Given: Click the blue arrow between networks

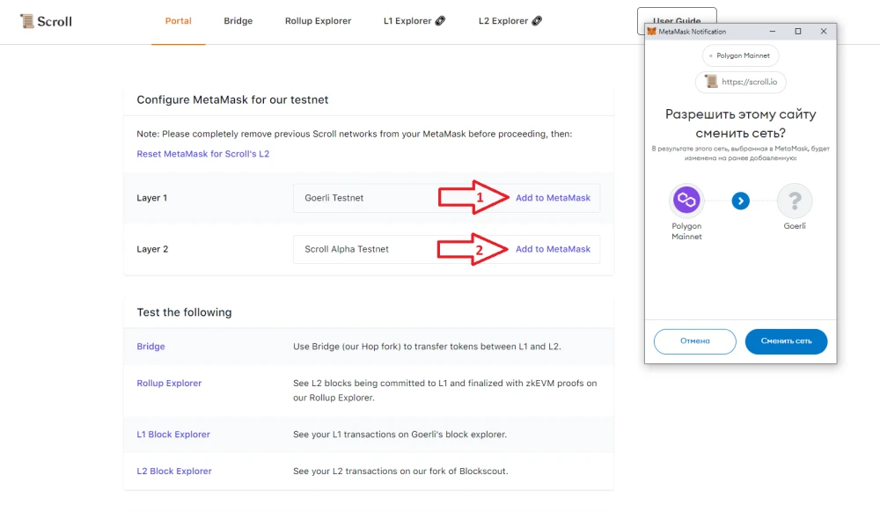Looking at the screenshot, I should (741, 201).
